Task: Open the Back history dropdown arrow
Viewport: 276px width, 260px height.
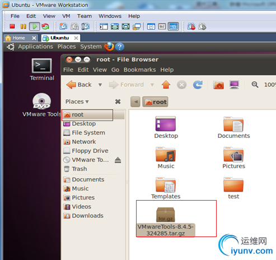Action: coord(100,85)
